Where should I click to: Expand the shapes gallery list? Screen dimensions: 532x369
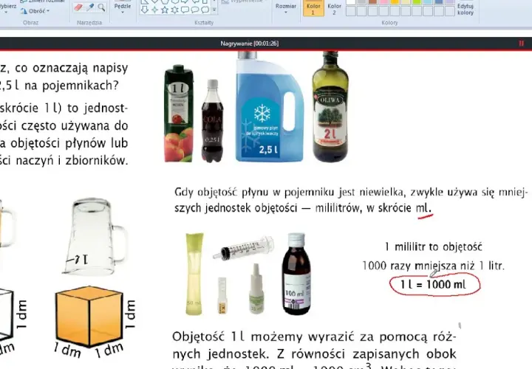tap(214, 10)
